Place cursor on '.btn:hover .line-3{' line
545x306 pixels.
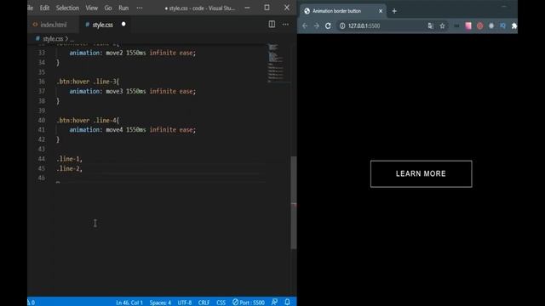[88, 82]
